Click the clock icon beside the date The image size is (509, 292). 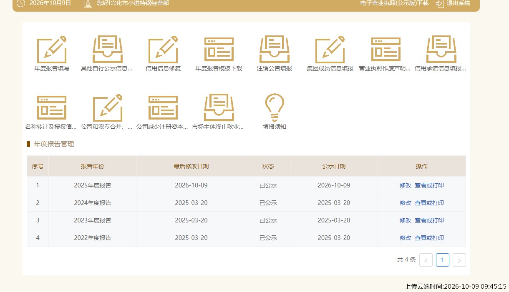pyautogui.click(x=20, y=3)
